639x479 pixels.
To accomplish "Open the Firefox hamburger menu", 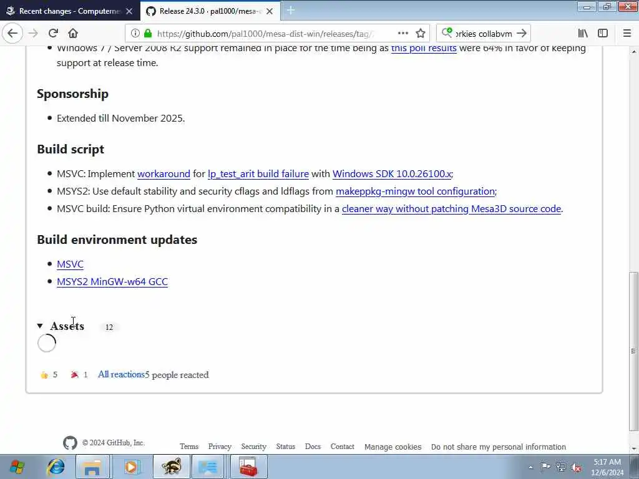I will [x=627, y=34].
